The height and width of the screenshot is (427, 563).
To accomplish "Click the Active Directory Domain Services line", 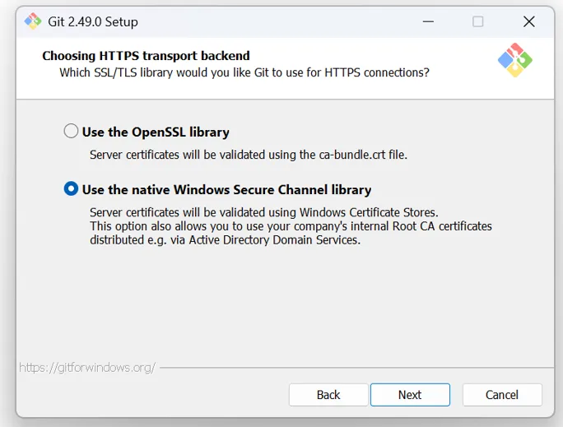I will (x=225, y=240).
